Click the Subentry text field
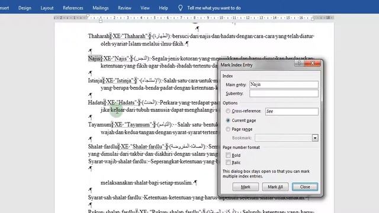379x213 pixels. tap(284, 93)
